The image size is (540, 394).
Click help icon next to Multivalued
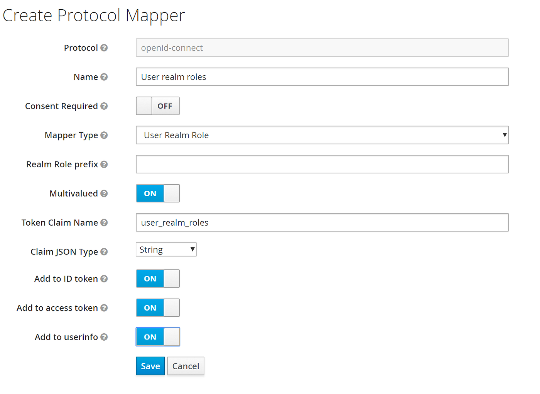tap(104, 193)
